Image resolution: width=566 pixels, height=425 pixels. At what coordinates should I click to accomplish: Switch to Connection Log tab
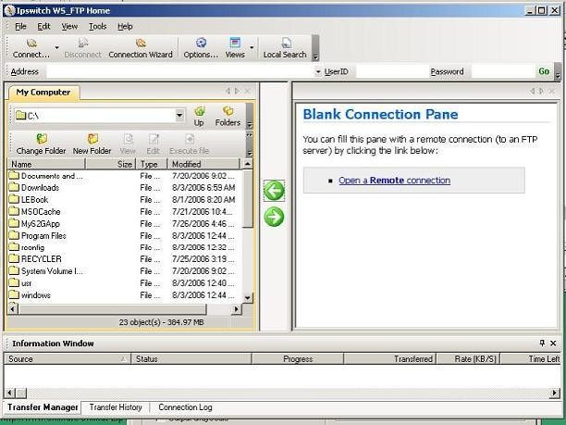pos(185,407)
